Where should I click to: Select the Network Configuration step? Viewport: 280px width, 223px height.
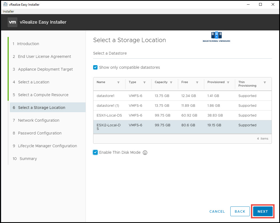(x=38, y=120)
